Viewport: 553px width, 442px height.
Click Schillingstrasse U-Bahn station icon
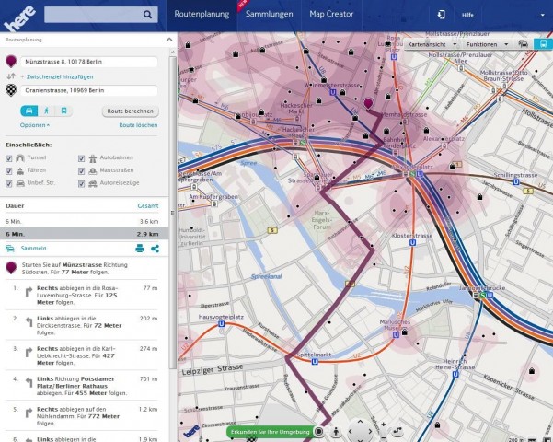point(516,182)
